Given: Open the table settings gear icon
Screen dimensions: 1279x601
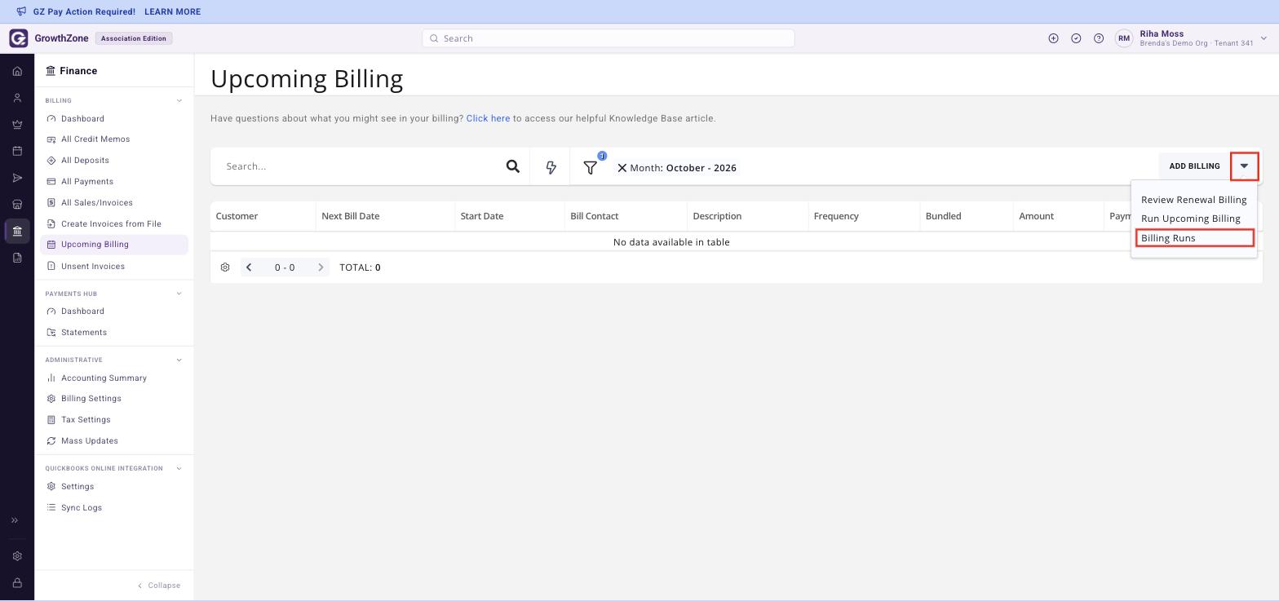Looking at the screenshot, I should pos(225,267).
